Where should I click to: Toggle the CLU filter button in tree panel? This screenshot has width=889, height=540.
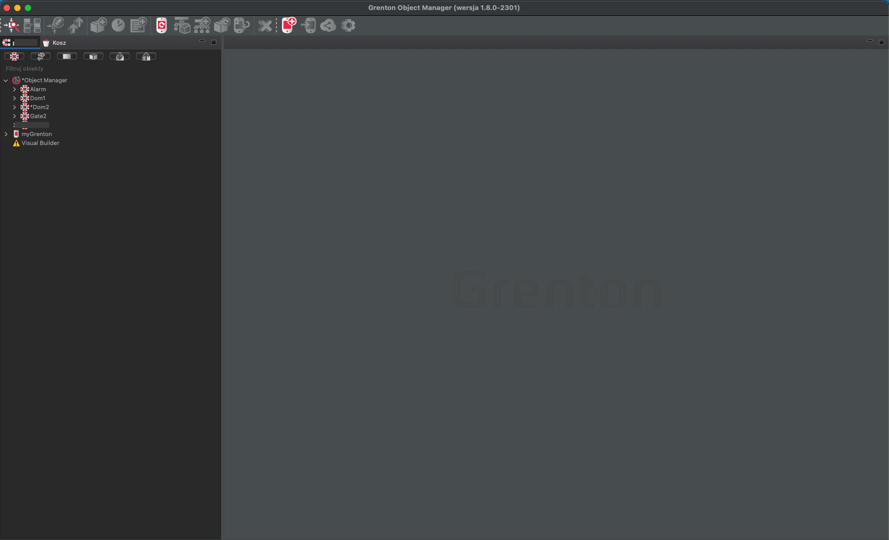coord(14,56)
